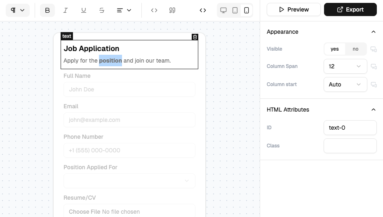Click the 'text' element label tag
The height and width of the screenshot is (217, 383).
67,36
